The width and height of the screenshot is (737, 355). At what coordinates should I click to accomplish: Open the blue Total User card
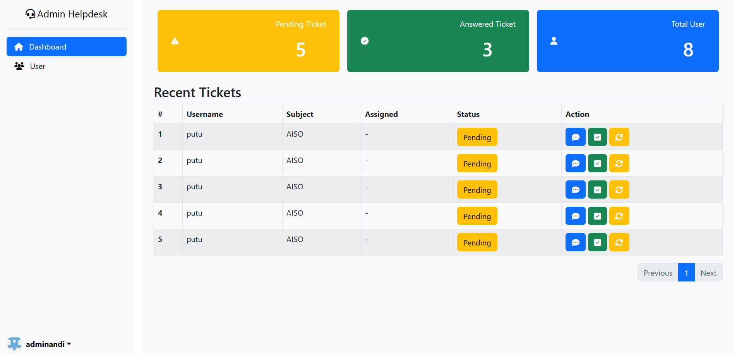pos(627,41)
